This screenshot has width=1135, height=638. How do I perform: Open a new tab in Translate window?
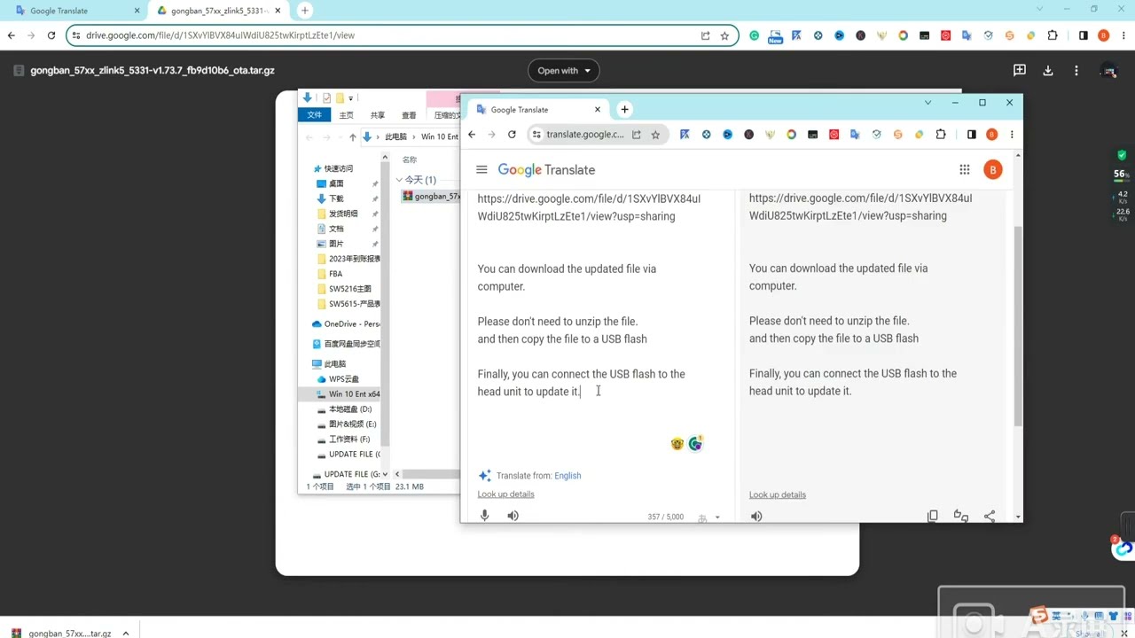pyautogui.click(x=624, y=110)
